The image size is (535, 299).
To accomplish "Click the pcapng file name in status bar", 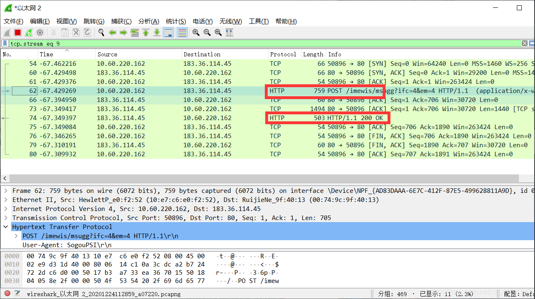I will tap(103, 294).
